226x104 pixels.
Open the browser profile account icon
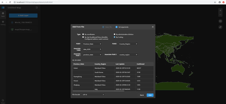[220, 2]
